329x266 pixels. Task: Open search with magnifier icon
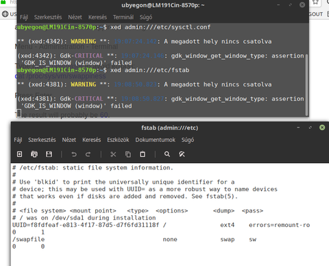167,154
